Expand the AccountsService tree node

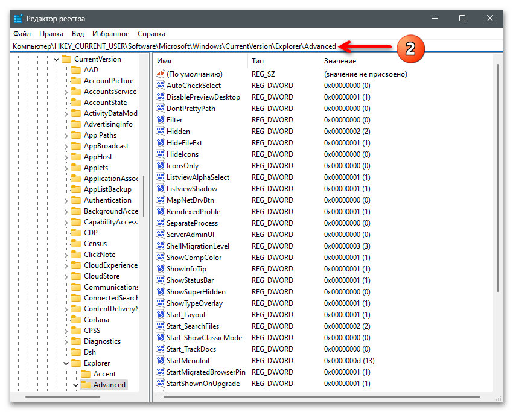[x=66, y=92]
